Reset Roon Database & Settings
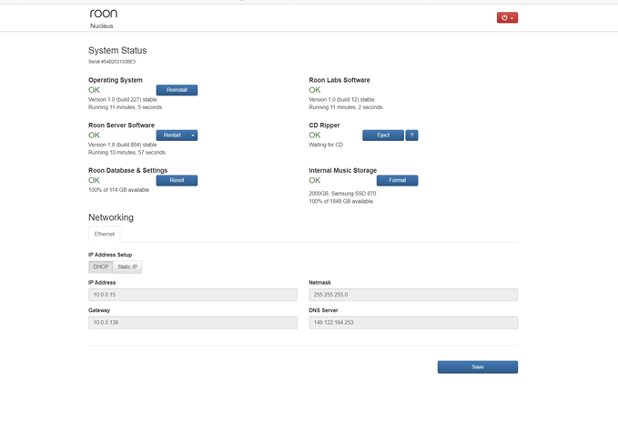The height and width of the screenshot is (423, 618). tap(177, 180)
